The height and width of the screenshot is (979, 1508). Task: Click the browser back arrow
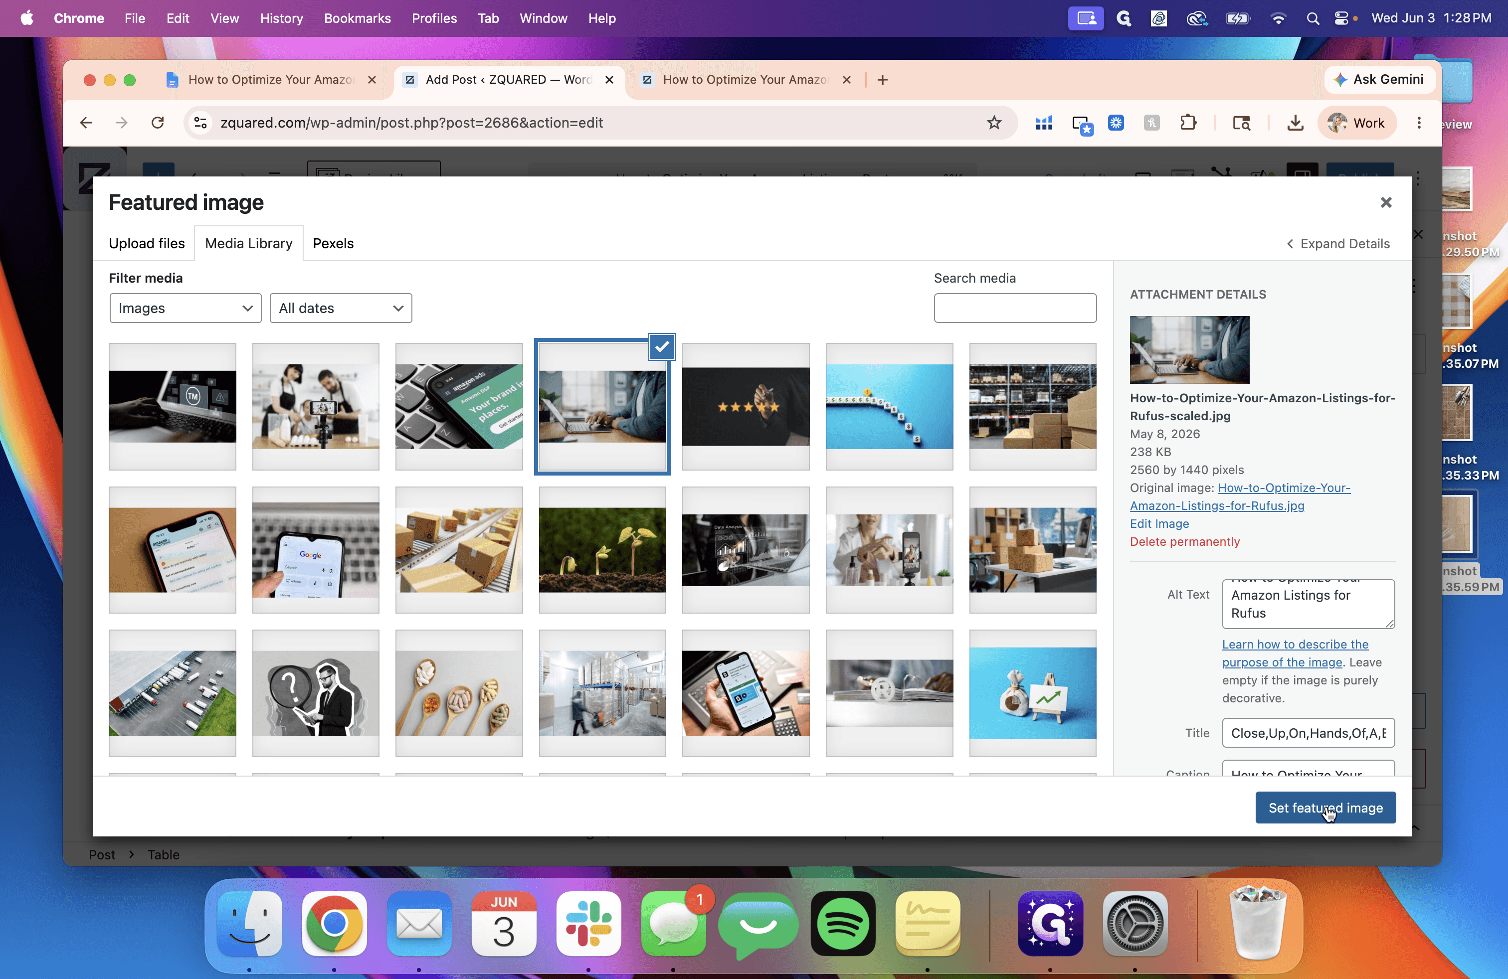(86, 123)
